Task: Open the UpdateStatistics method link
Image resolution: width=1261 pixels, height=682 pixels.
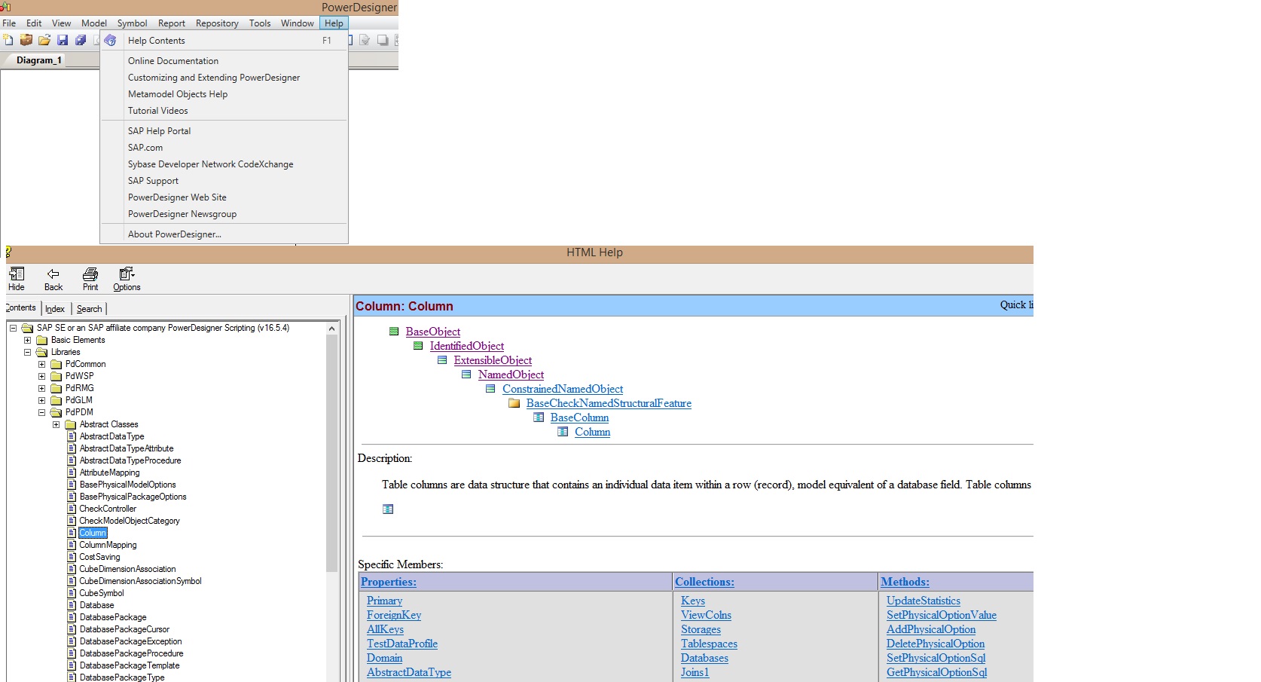Action: click(x=924, y=601)
